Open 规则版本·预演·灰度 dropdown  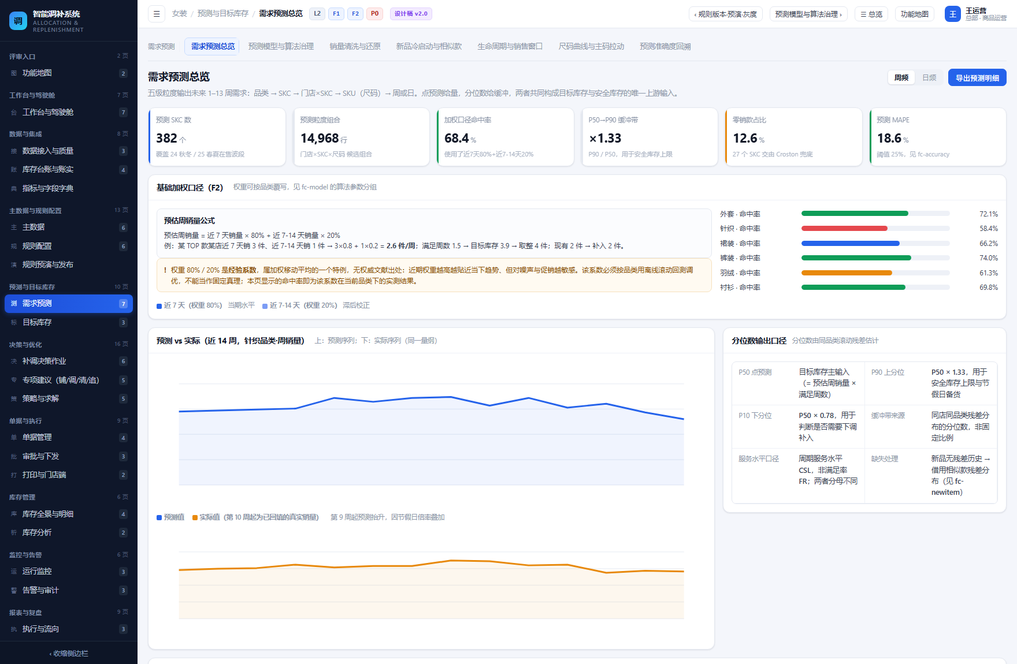(x=726, y=14)
